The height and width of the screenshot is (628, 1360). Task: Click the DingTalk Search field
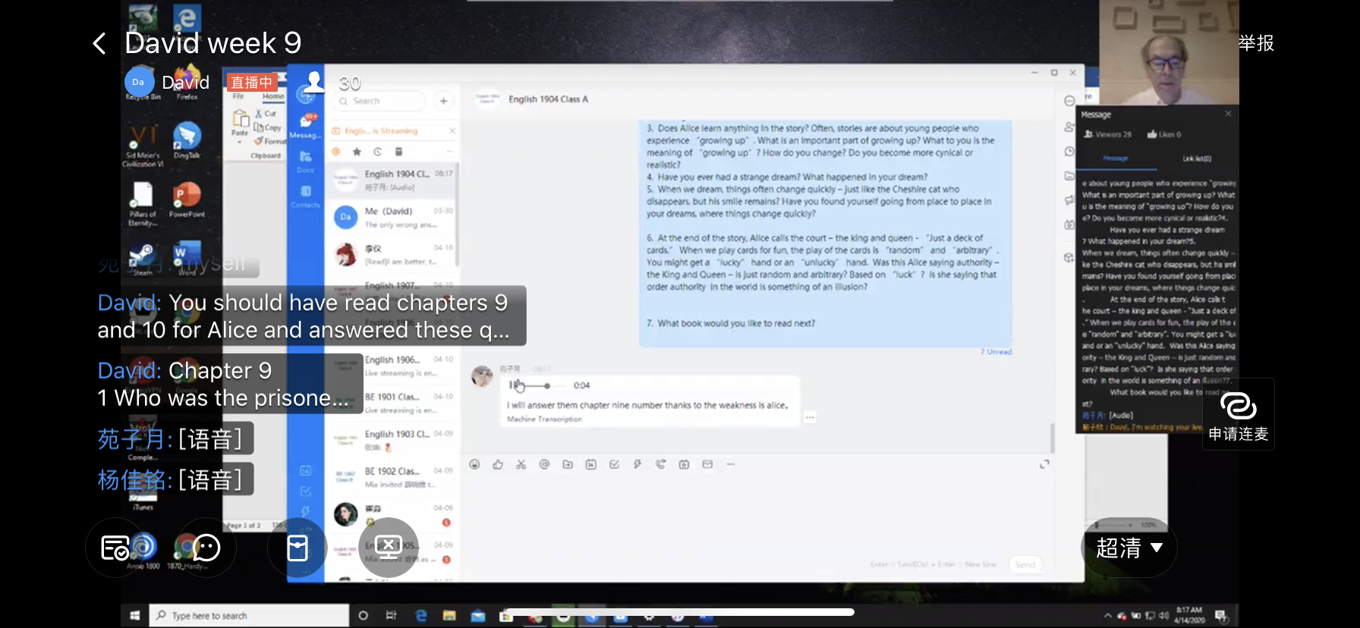380,101
